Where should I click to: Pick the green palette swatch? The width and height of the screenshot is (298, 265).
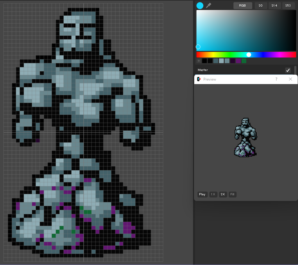pyautogui.click(x=244, y=61)
